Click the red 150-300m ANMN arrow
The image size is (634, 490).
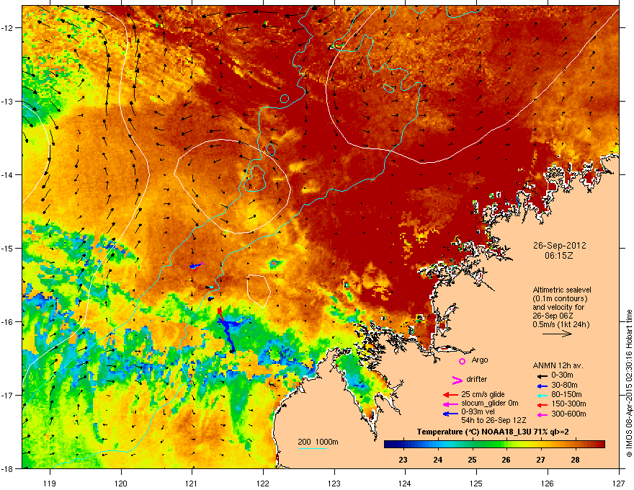(541, 405)
